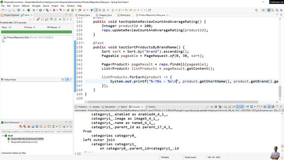
Task: Click the lightbulb icon in Boot Dashboard toolbar
Action: [x=53, y=126]
